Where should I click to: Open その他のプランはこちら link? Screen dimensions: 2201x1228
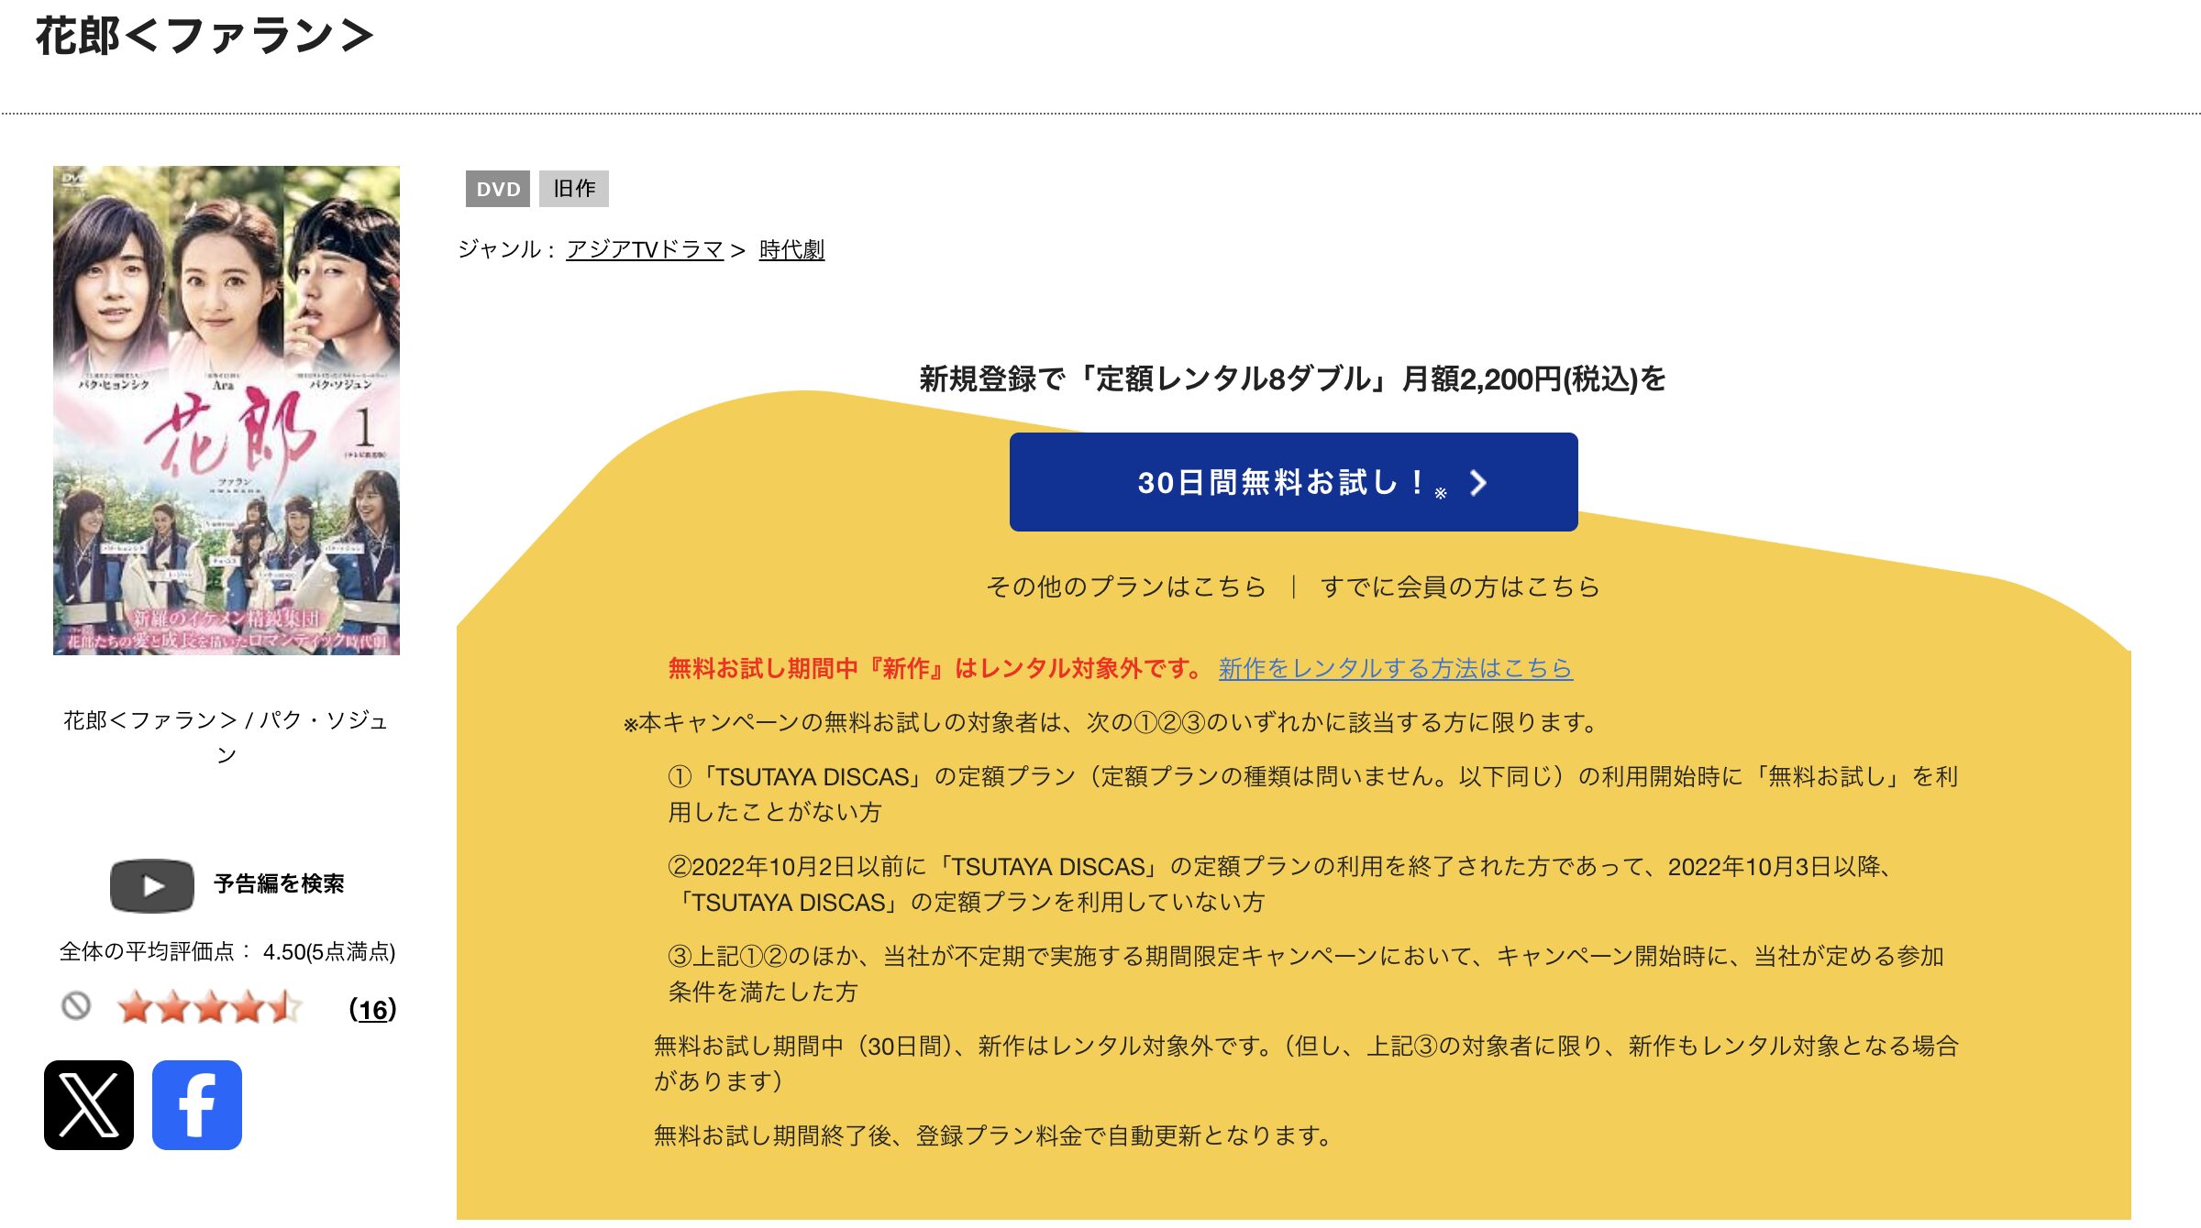1126,587
